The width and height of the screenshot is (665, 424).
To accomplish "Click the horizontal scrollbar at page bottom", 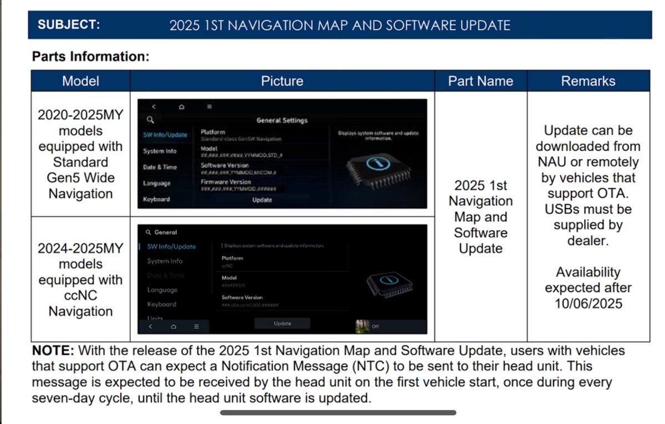I will coord(338,412).
